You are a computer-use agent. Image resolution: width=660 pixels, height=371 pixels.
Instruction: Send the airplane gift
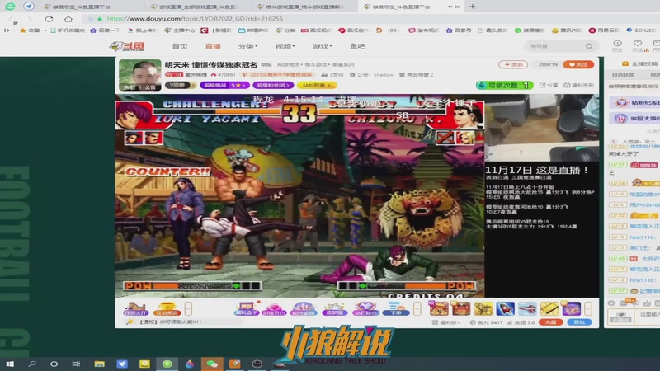pyautogui.click(x=527, y=308)
